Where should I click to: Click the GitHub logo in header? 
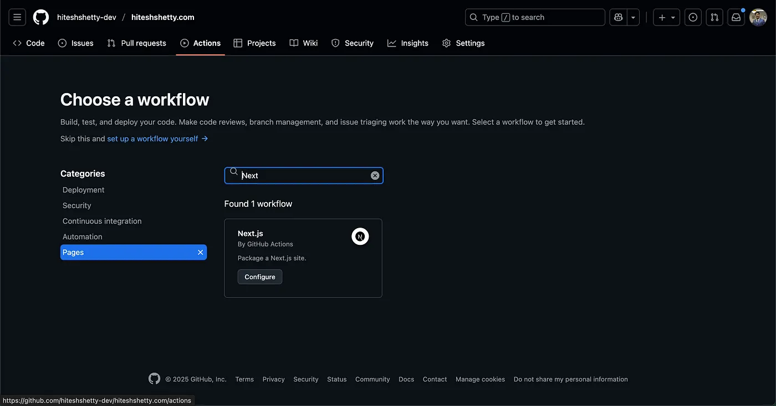point(41,17)
